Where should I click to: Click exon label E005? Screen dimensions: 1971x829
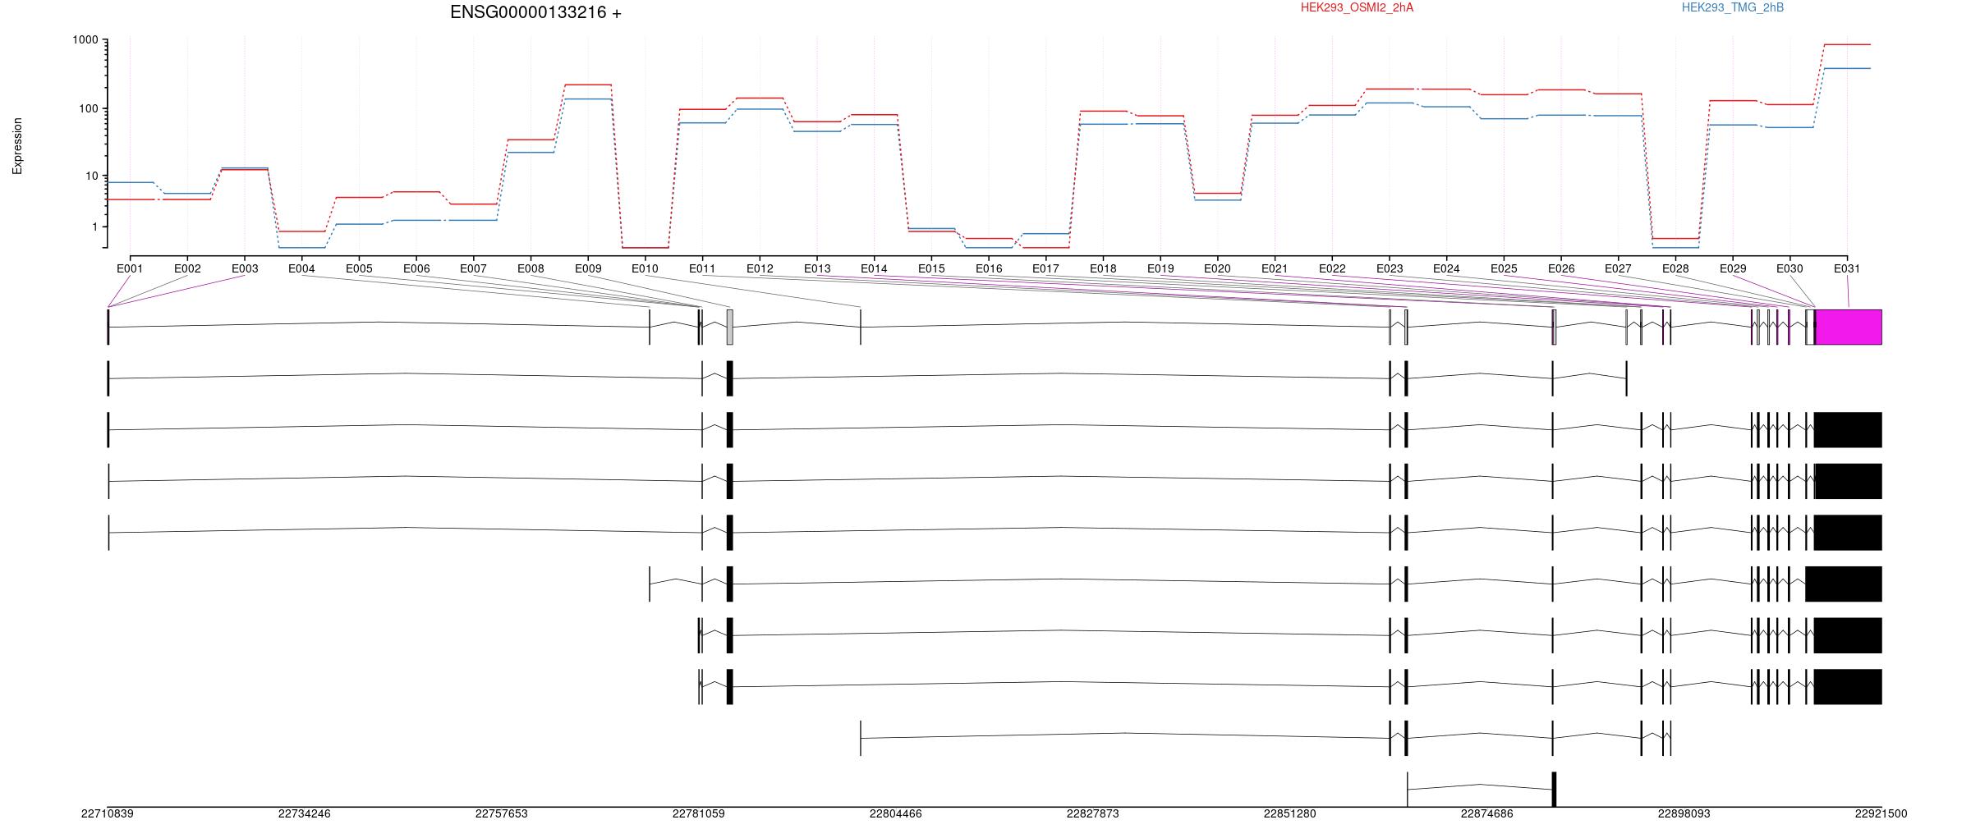(x=359, y=268)
